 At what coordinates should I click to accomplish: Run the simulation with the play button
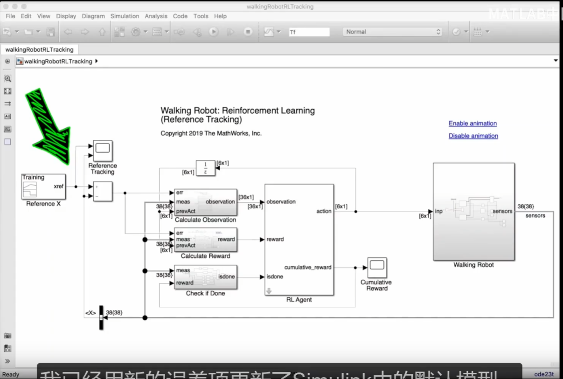click(x=214, y=32)
